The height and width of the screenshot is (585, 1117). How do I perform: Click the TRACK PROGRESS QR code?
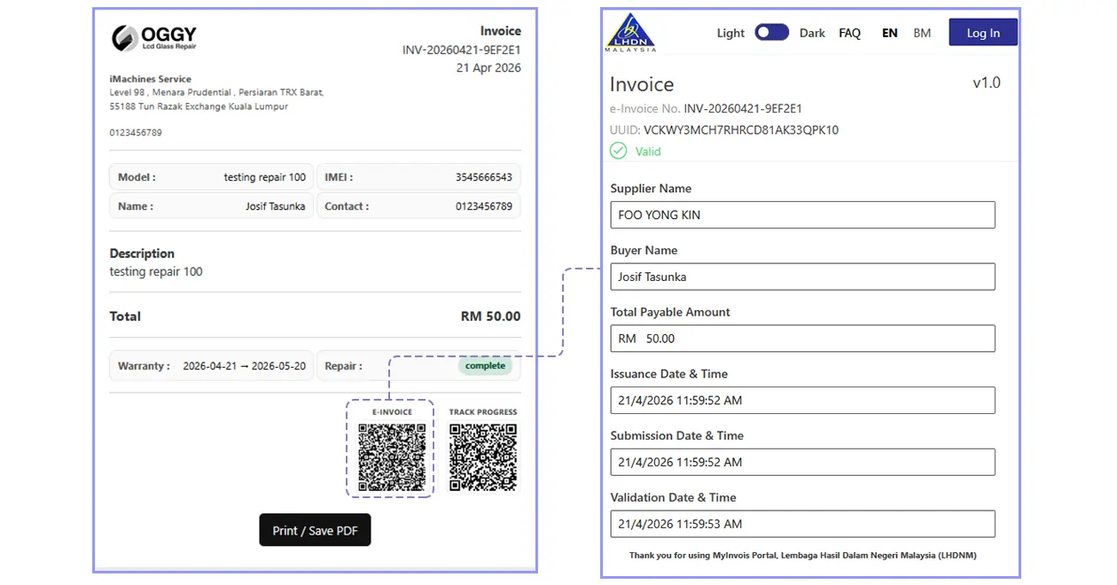click(483, 457)
